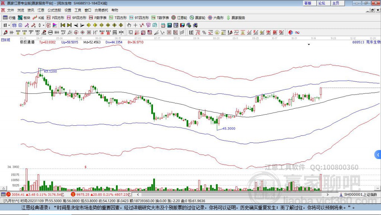
Task: Open the 赢家轮 wheel tool
Action: (x=198, y=18)
